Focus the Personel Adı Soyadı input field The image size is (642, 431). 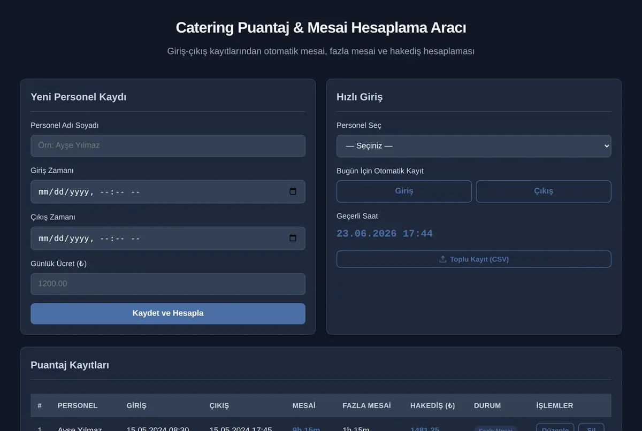[x=168, y=145]
